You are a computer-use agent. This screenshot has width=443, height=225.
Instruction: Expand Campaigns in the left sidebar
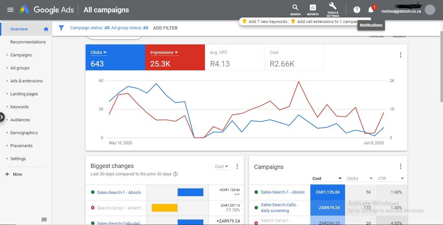[21, 55]
